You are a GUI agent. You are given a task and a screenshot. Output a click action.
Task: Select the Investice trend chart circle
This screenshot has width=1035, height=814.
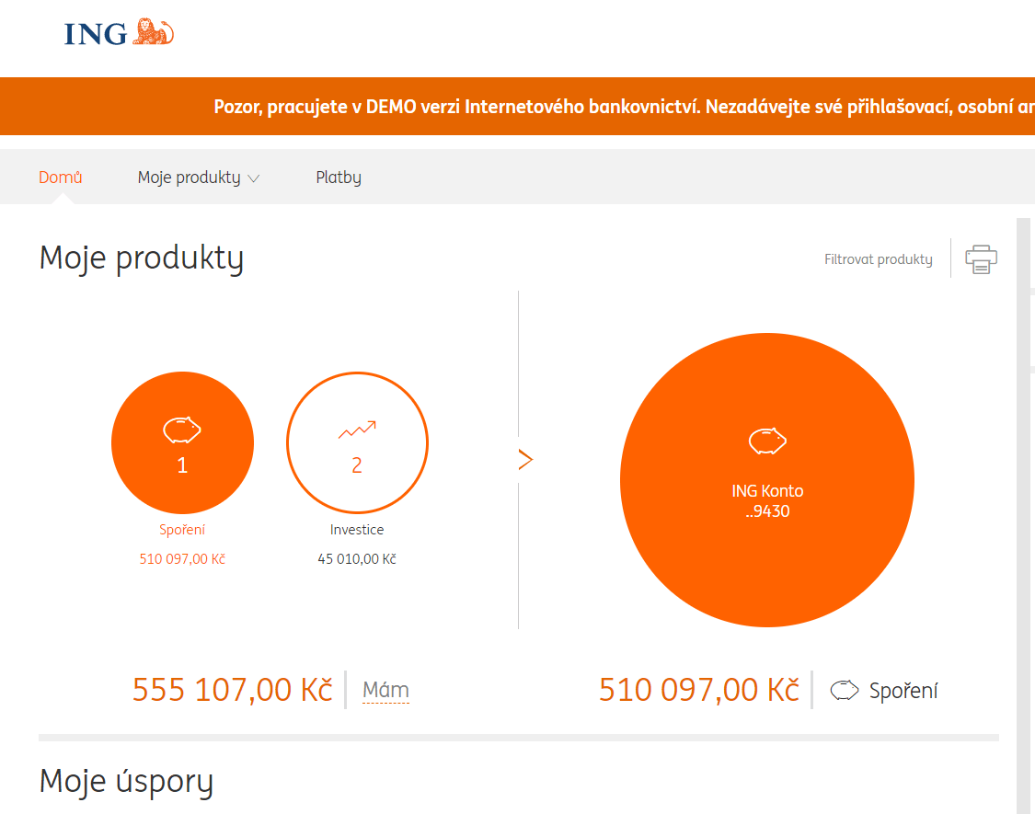[x=357, y=443]
